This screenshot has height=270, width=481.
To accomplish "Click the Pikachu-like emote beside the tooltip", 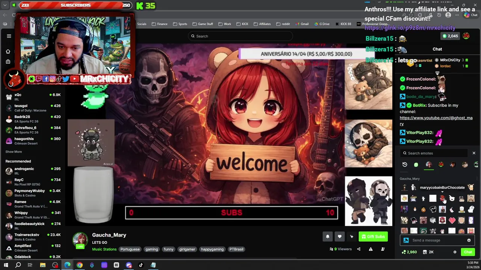I will tap(471, 187).
